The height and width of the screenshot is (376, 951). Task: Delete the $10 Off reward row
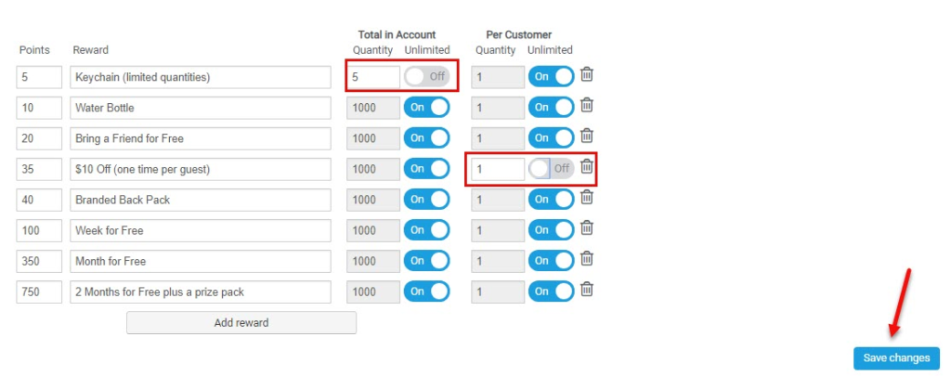(x=587, y=167)
